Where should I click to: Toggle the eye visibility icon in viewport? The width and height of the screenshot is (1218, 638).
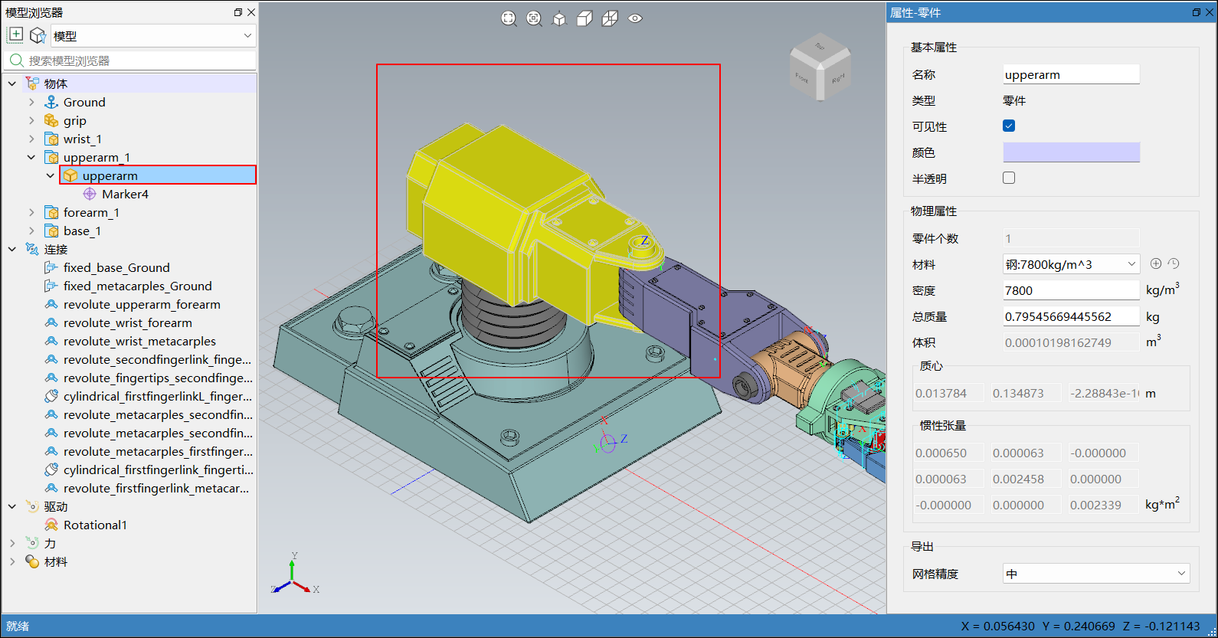click(635, 18)
